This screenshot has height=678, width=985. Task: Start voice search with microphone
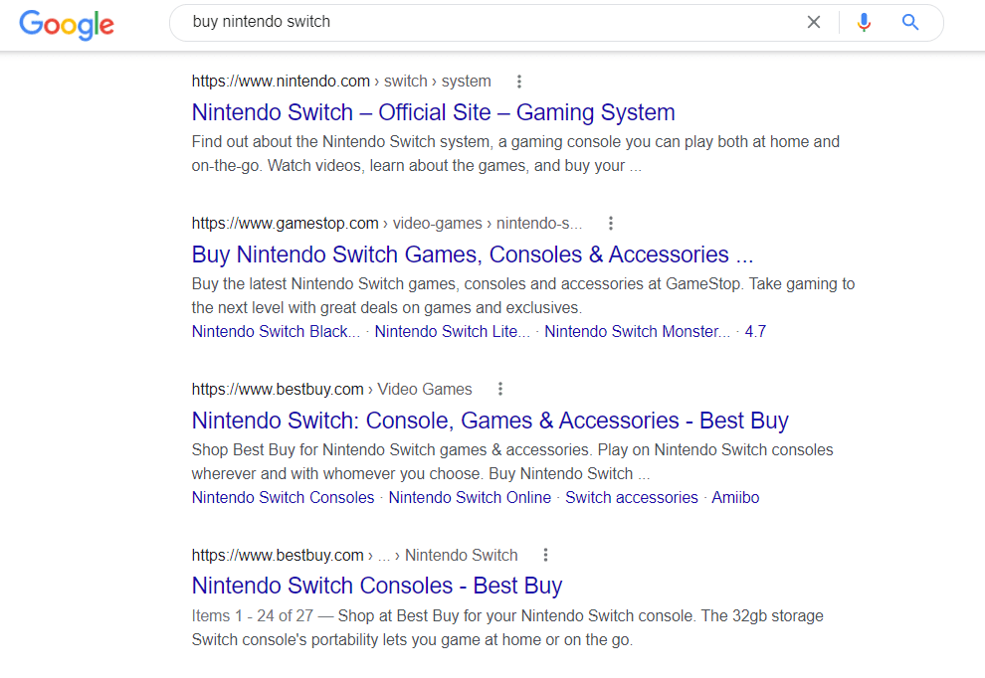[x=864, y=22]
